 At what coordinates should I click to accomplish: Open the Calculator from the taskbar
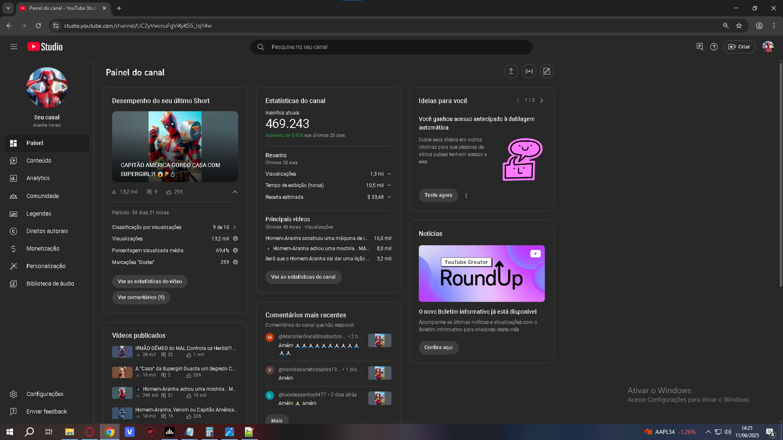click(x=209, y=432)
